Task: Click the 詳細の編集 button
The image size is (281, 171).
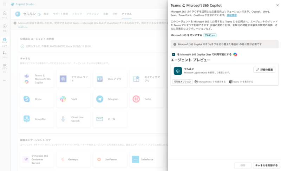Action: [x=264, y=70]
